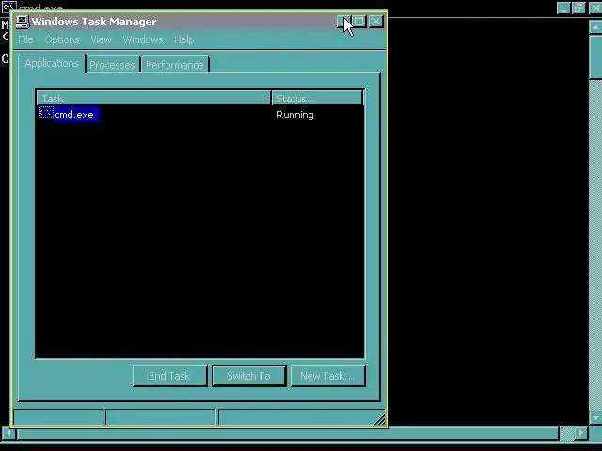Maximize the Windows Task Manager window
Image resolution: width=602 pixels, height=451 pixels.
[x=358, y=22]
